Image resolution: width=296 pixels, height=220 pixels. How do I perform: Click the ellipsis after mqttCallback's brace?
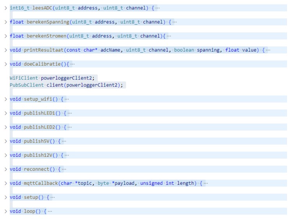pyautogui.click(x=206, y=183)
